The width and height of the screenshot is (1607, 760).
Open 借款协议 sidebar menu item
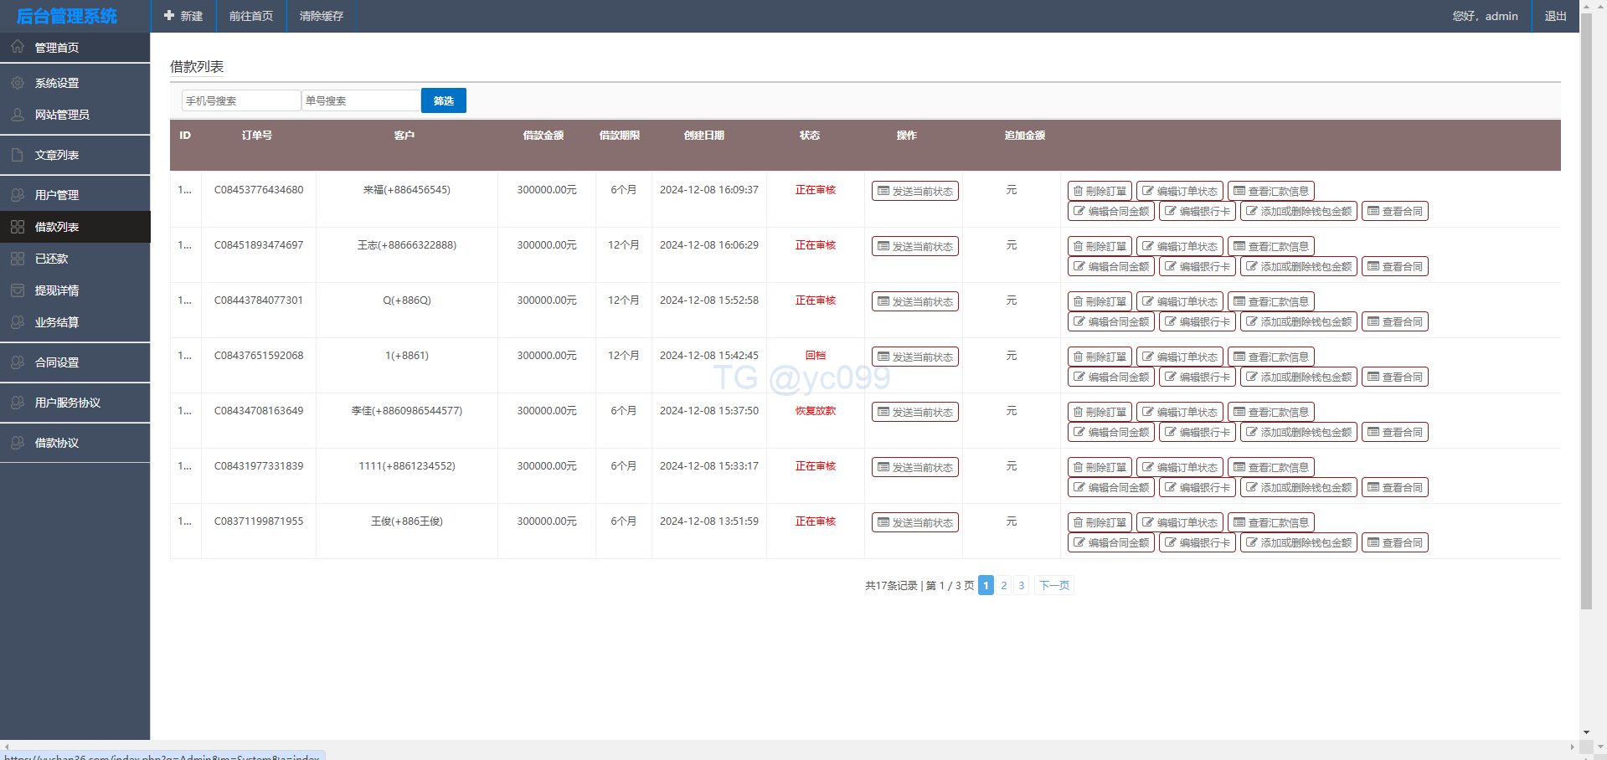(56, 443)
